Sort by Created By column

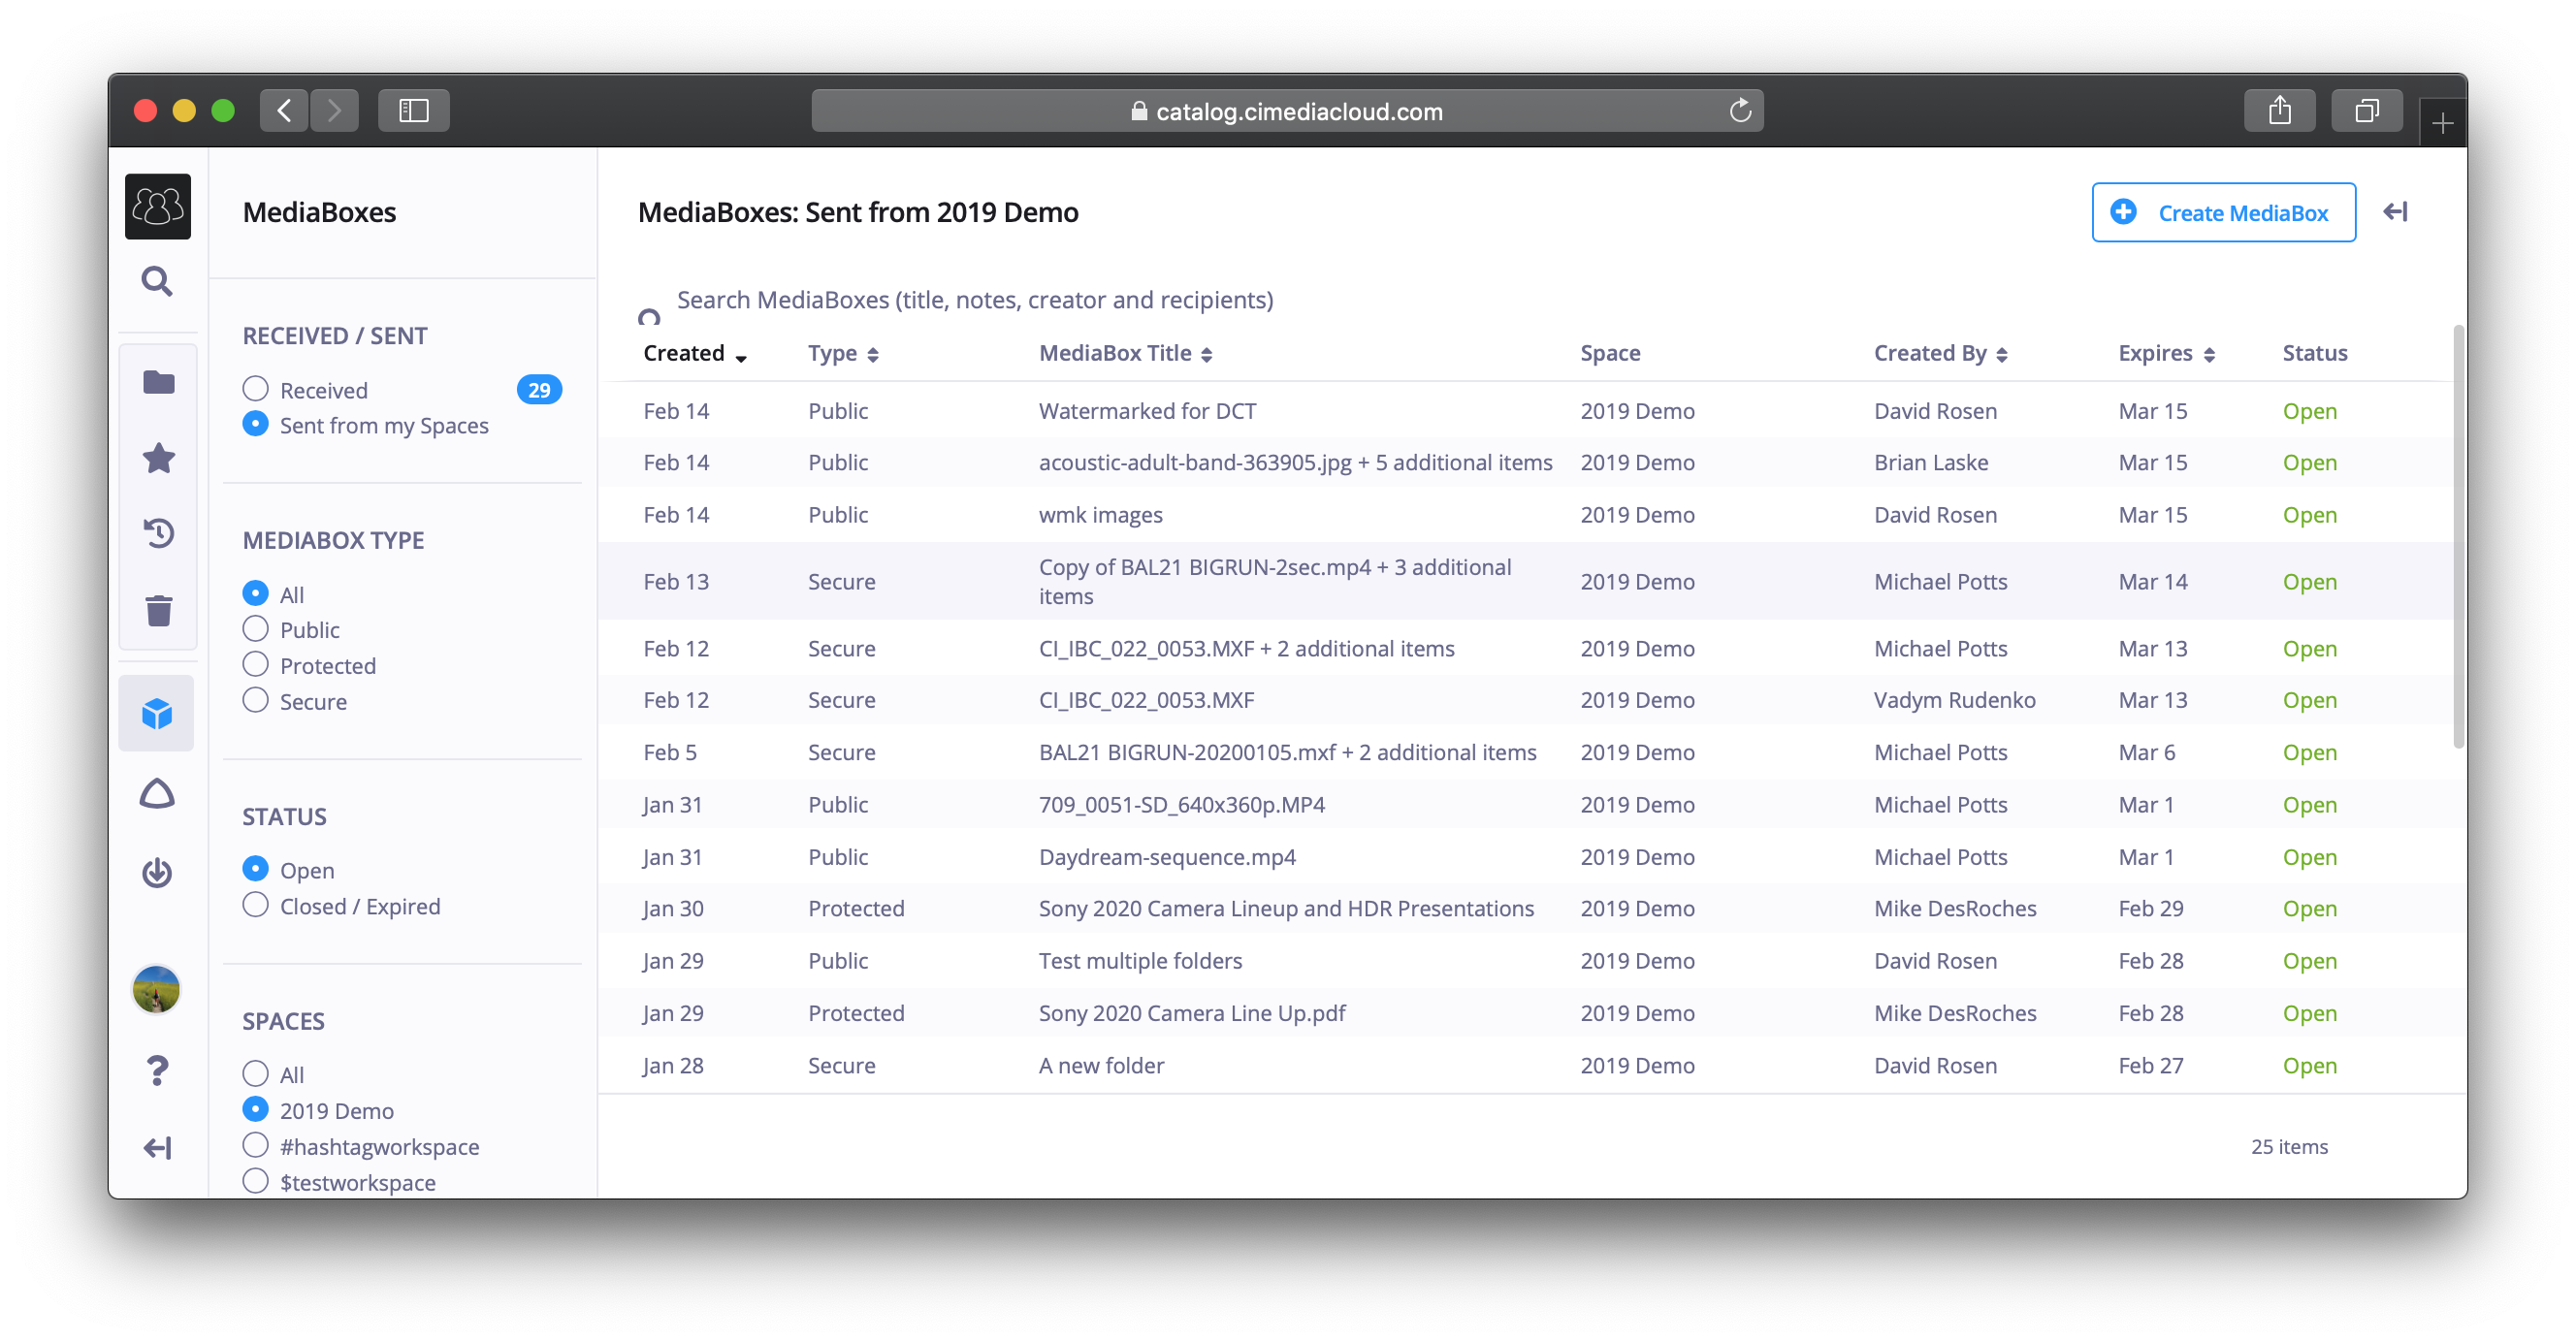click(x=1940, y=353)
